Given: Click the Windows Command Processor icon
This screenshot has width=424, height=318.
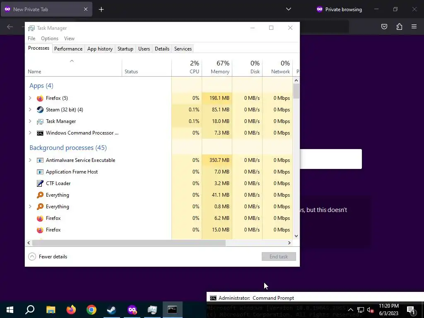Looking at the screenshot, I should click(40, 133).
